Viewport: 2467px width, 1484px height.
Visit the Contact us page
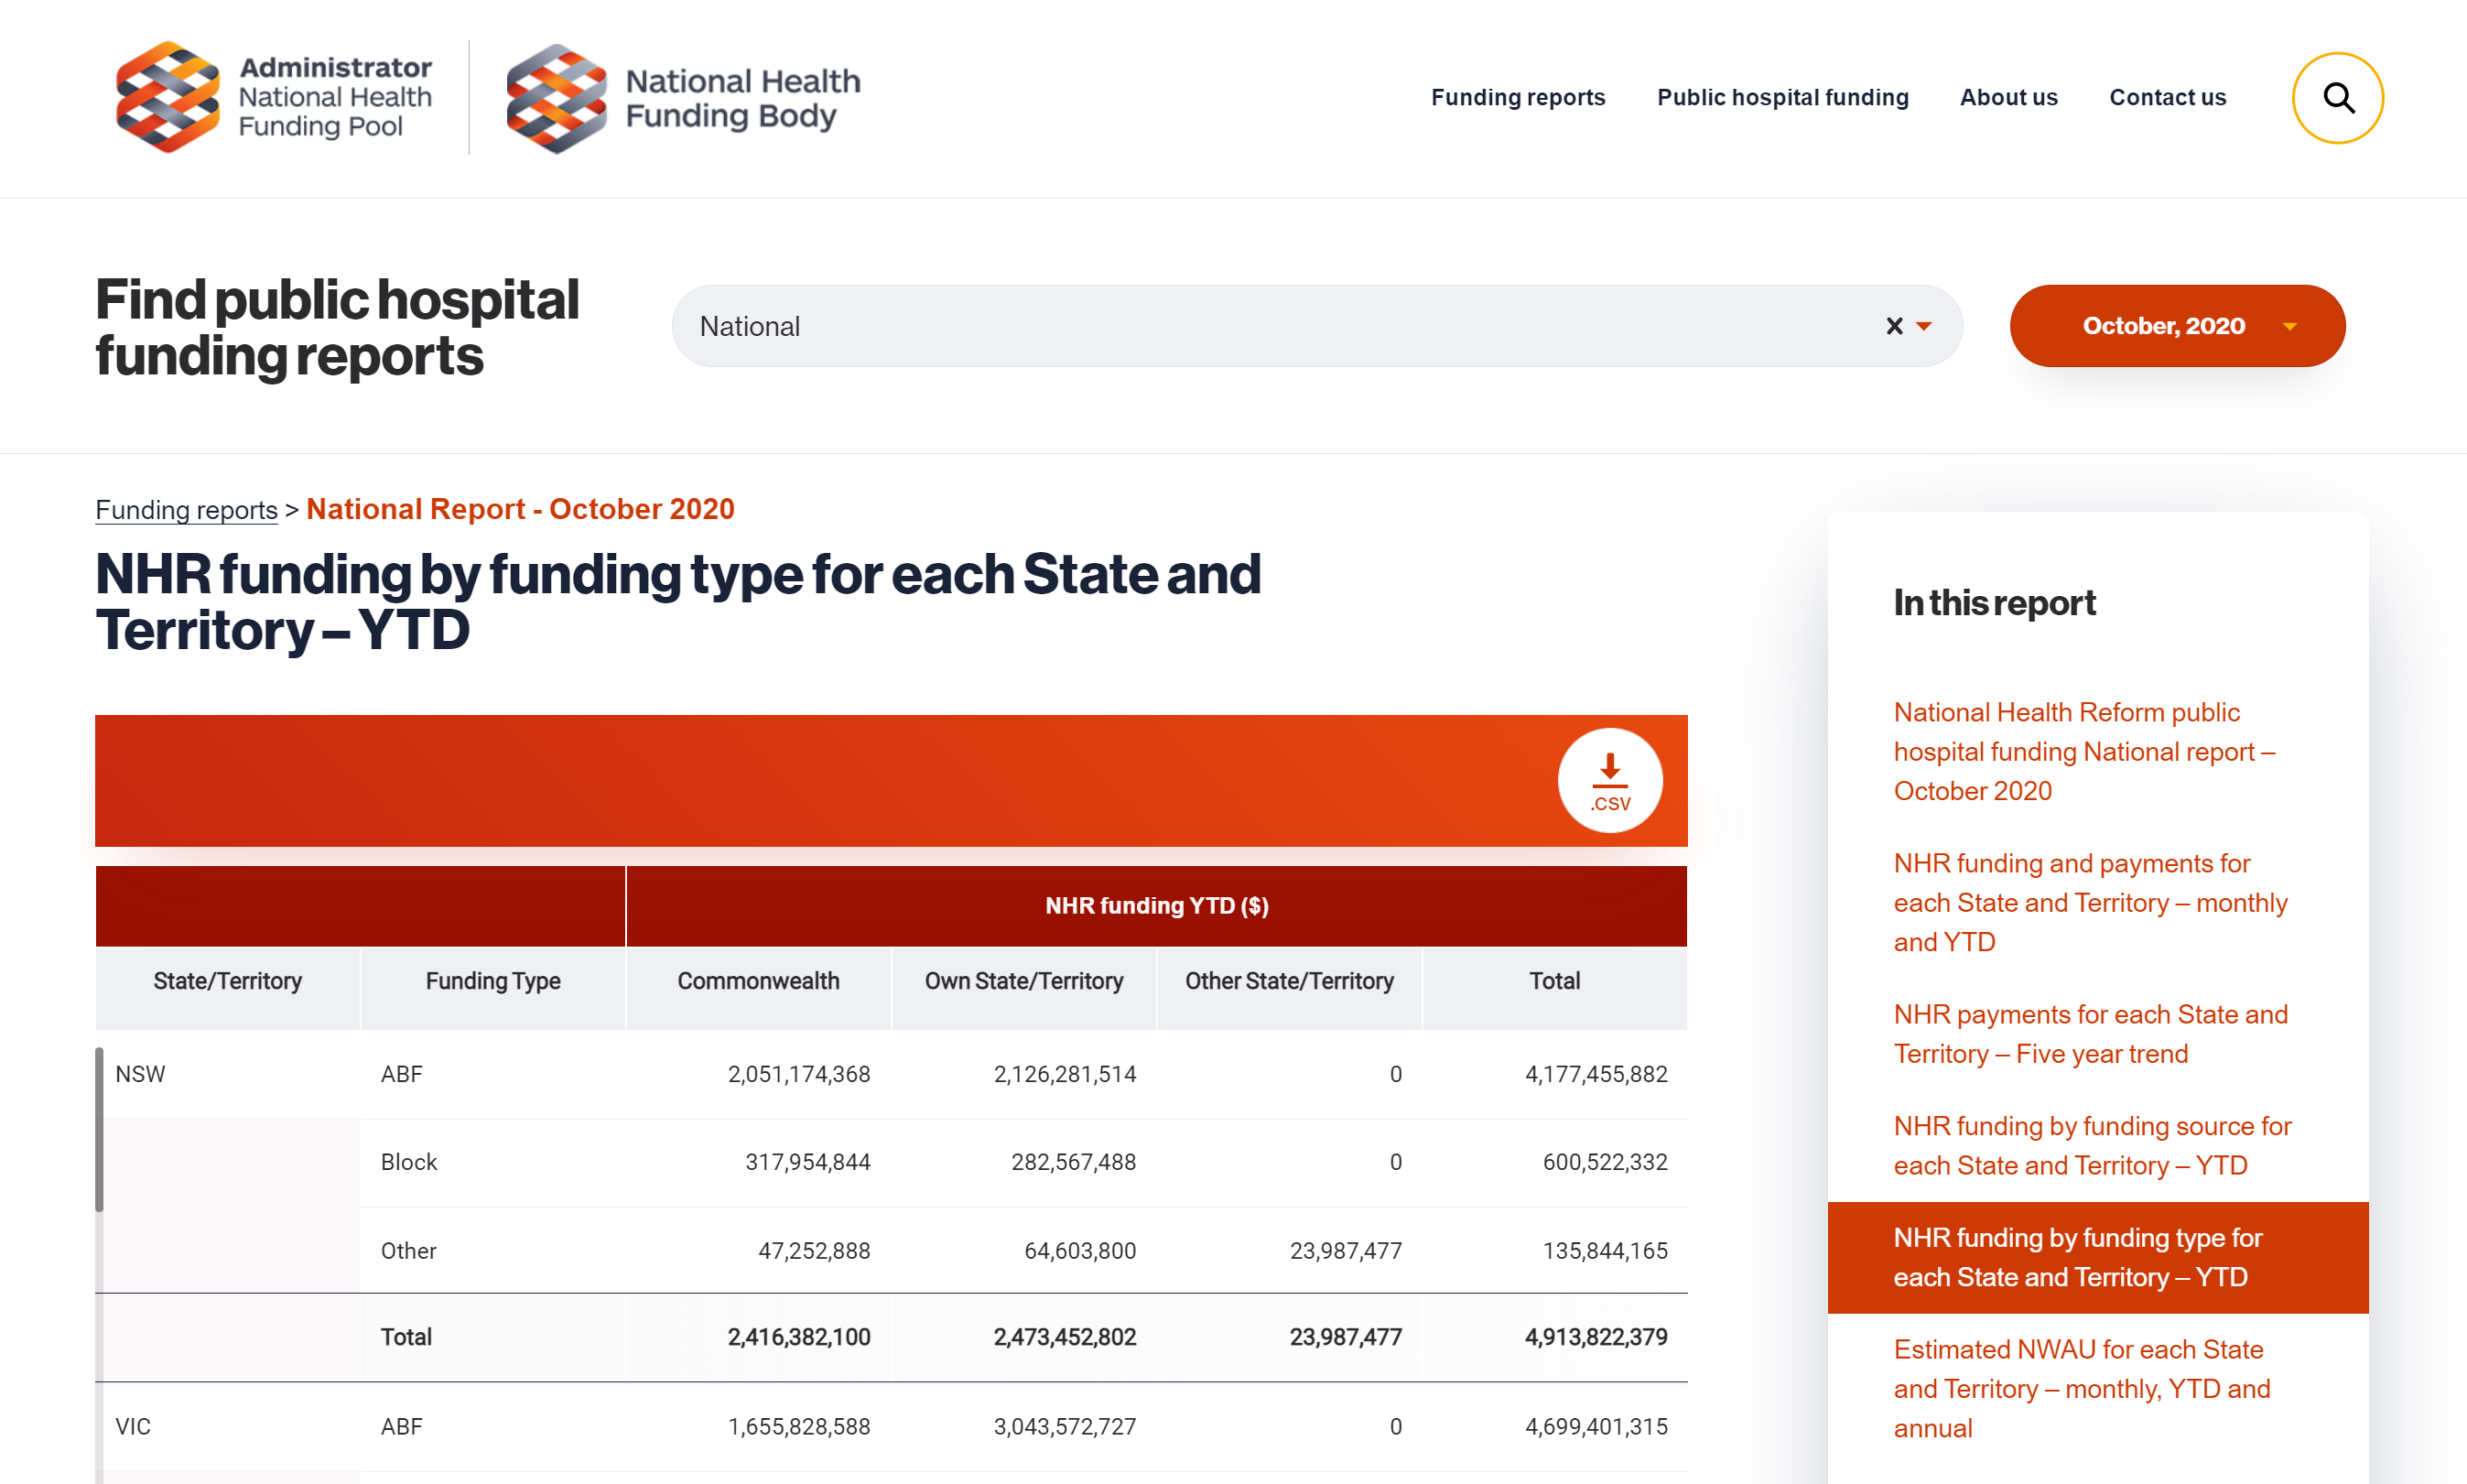(2167, 97)
